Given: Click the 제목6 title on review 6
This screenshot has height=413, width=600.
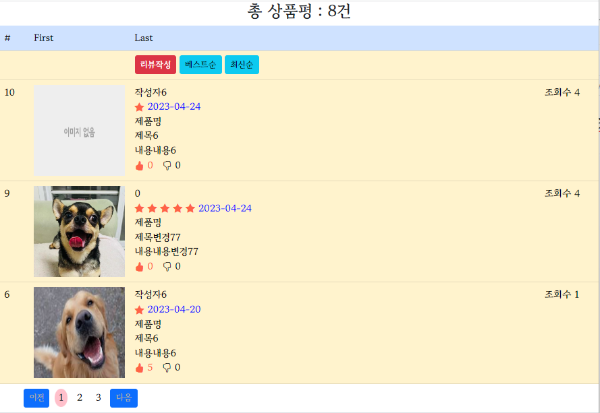Looking at the screenshot, I should 146,338.
